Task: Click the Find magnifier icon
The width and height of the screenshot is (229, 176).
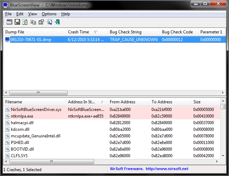Action: [49, 22]
